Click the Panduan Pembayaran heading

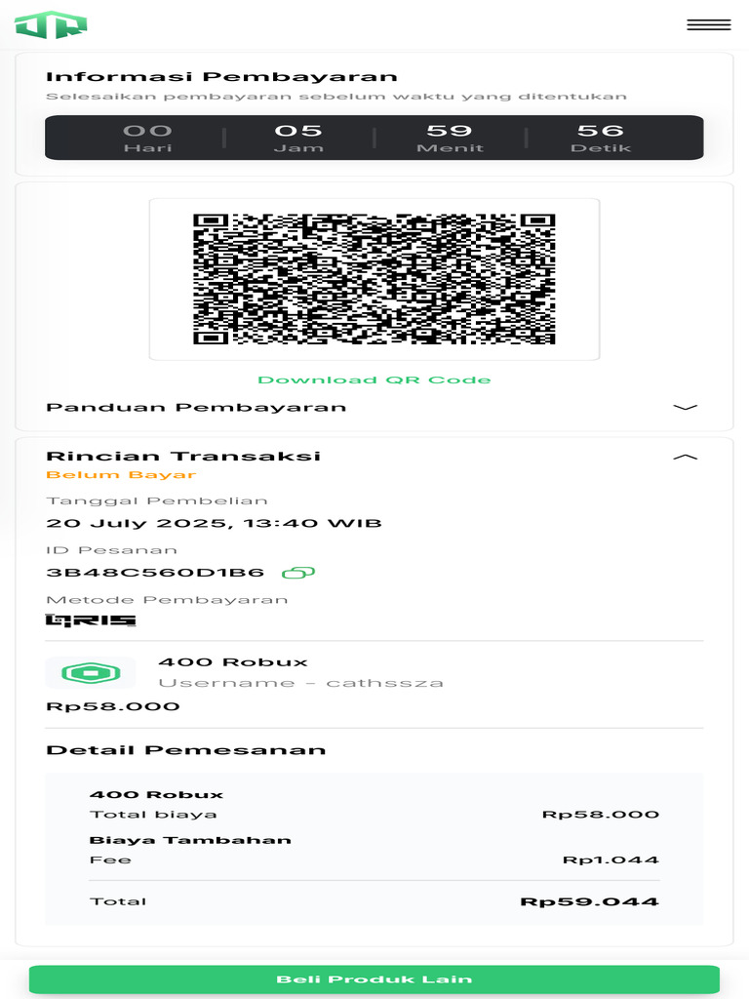[196, 407]
